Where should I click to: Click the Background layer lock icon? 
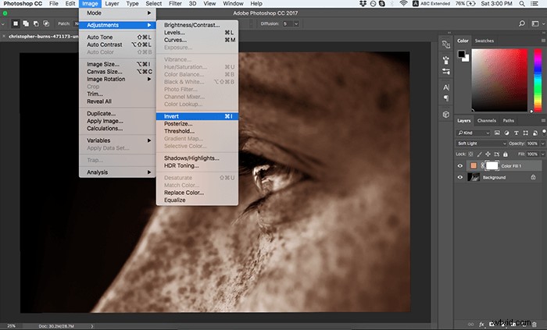[x=533, y=177]
